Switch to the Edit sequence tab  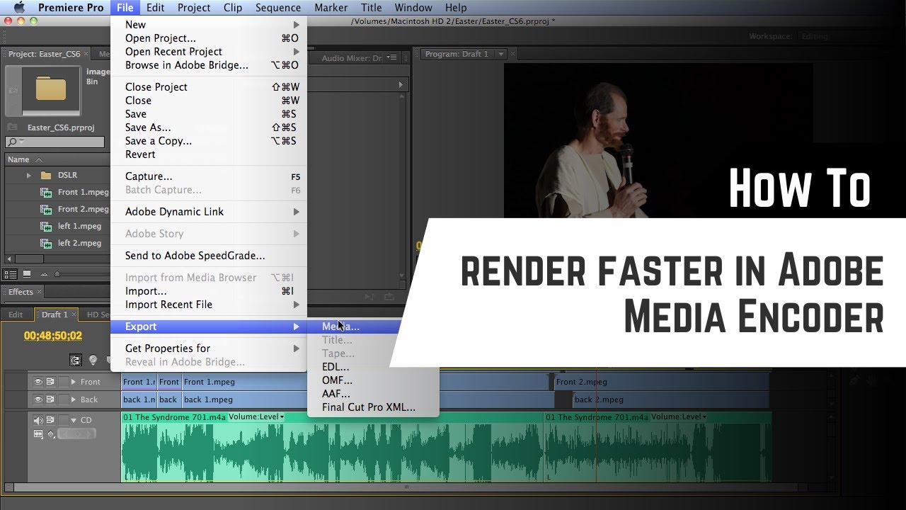coord(16,314)
